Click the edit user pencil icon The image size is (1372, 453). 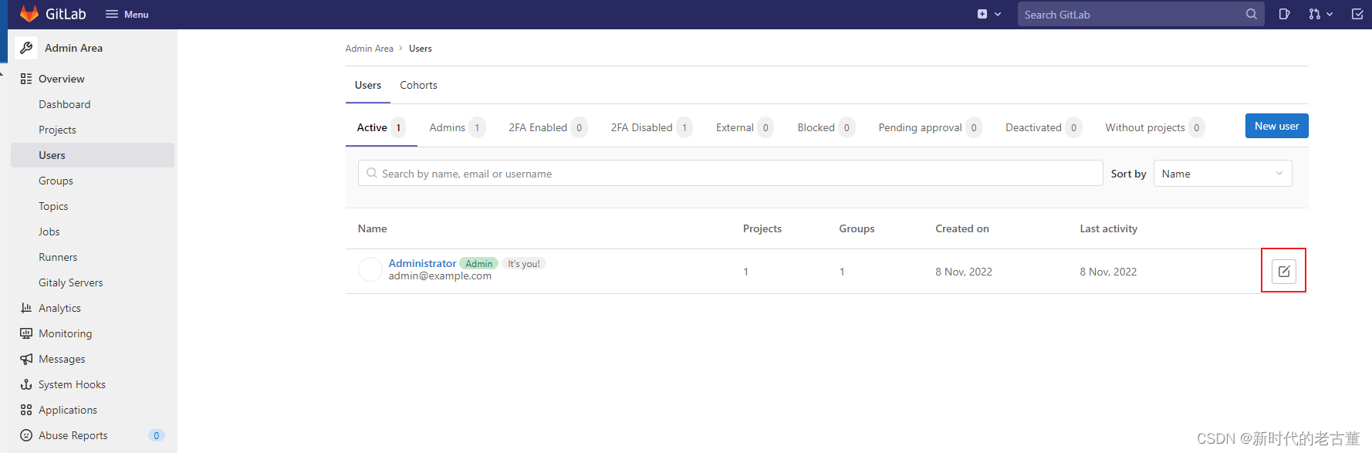point(1283,271)
